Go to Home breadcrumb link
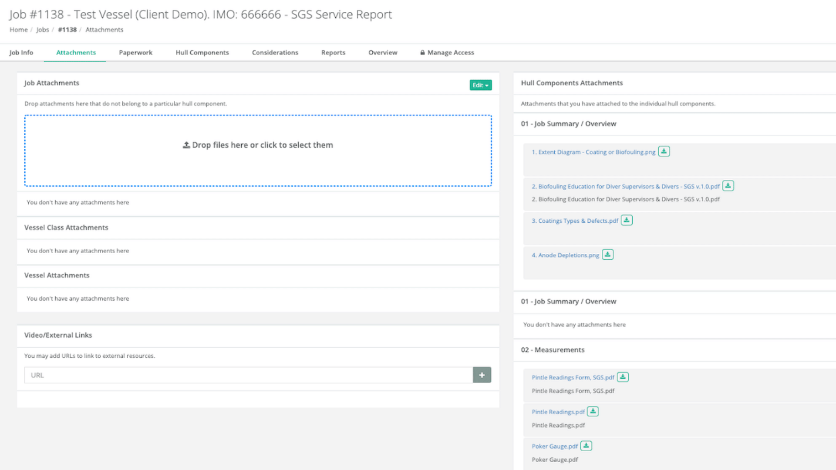This screenshot has width=836, height=470. coord(18,30)
